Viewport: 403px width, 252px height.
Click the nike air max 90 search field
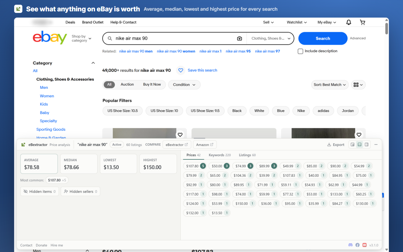175,38
